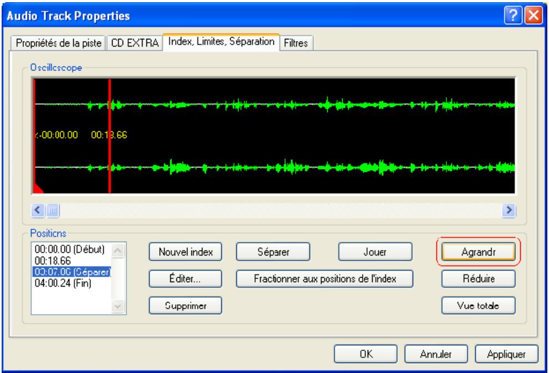549x373 pixels.
Task: Select the 03:07.00 (Séparer) position
Action: click(x=72, y=272)
